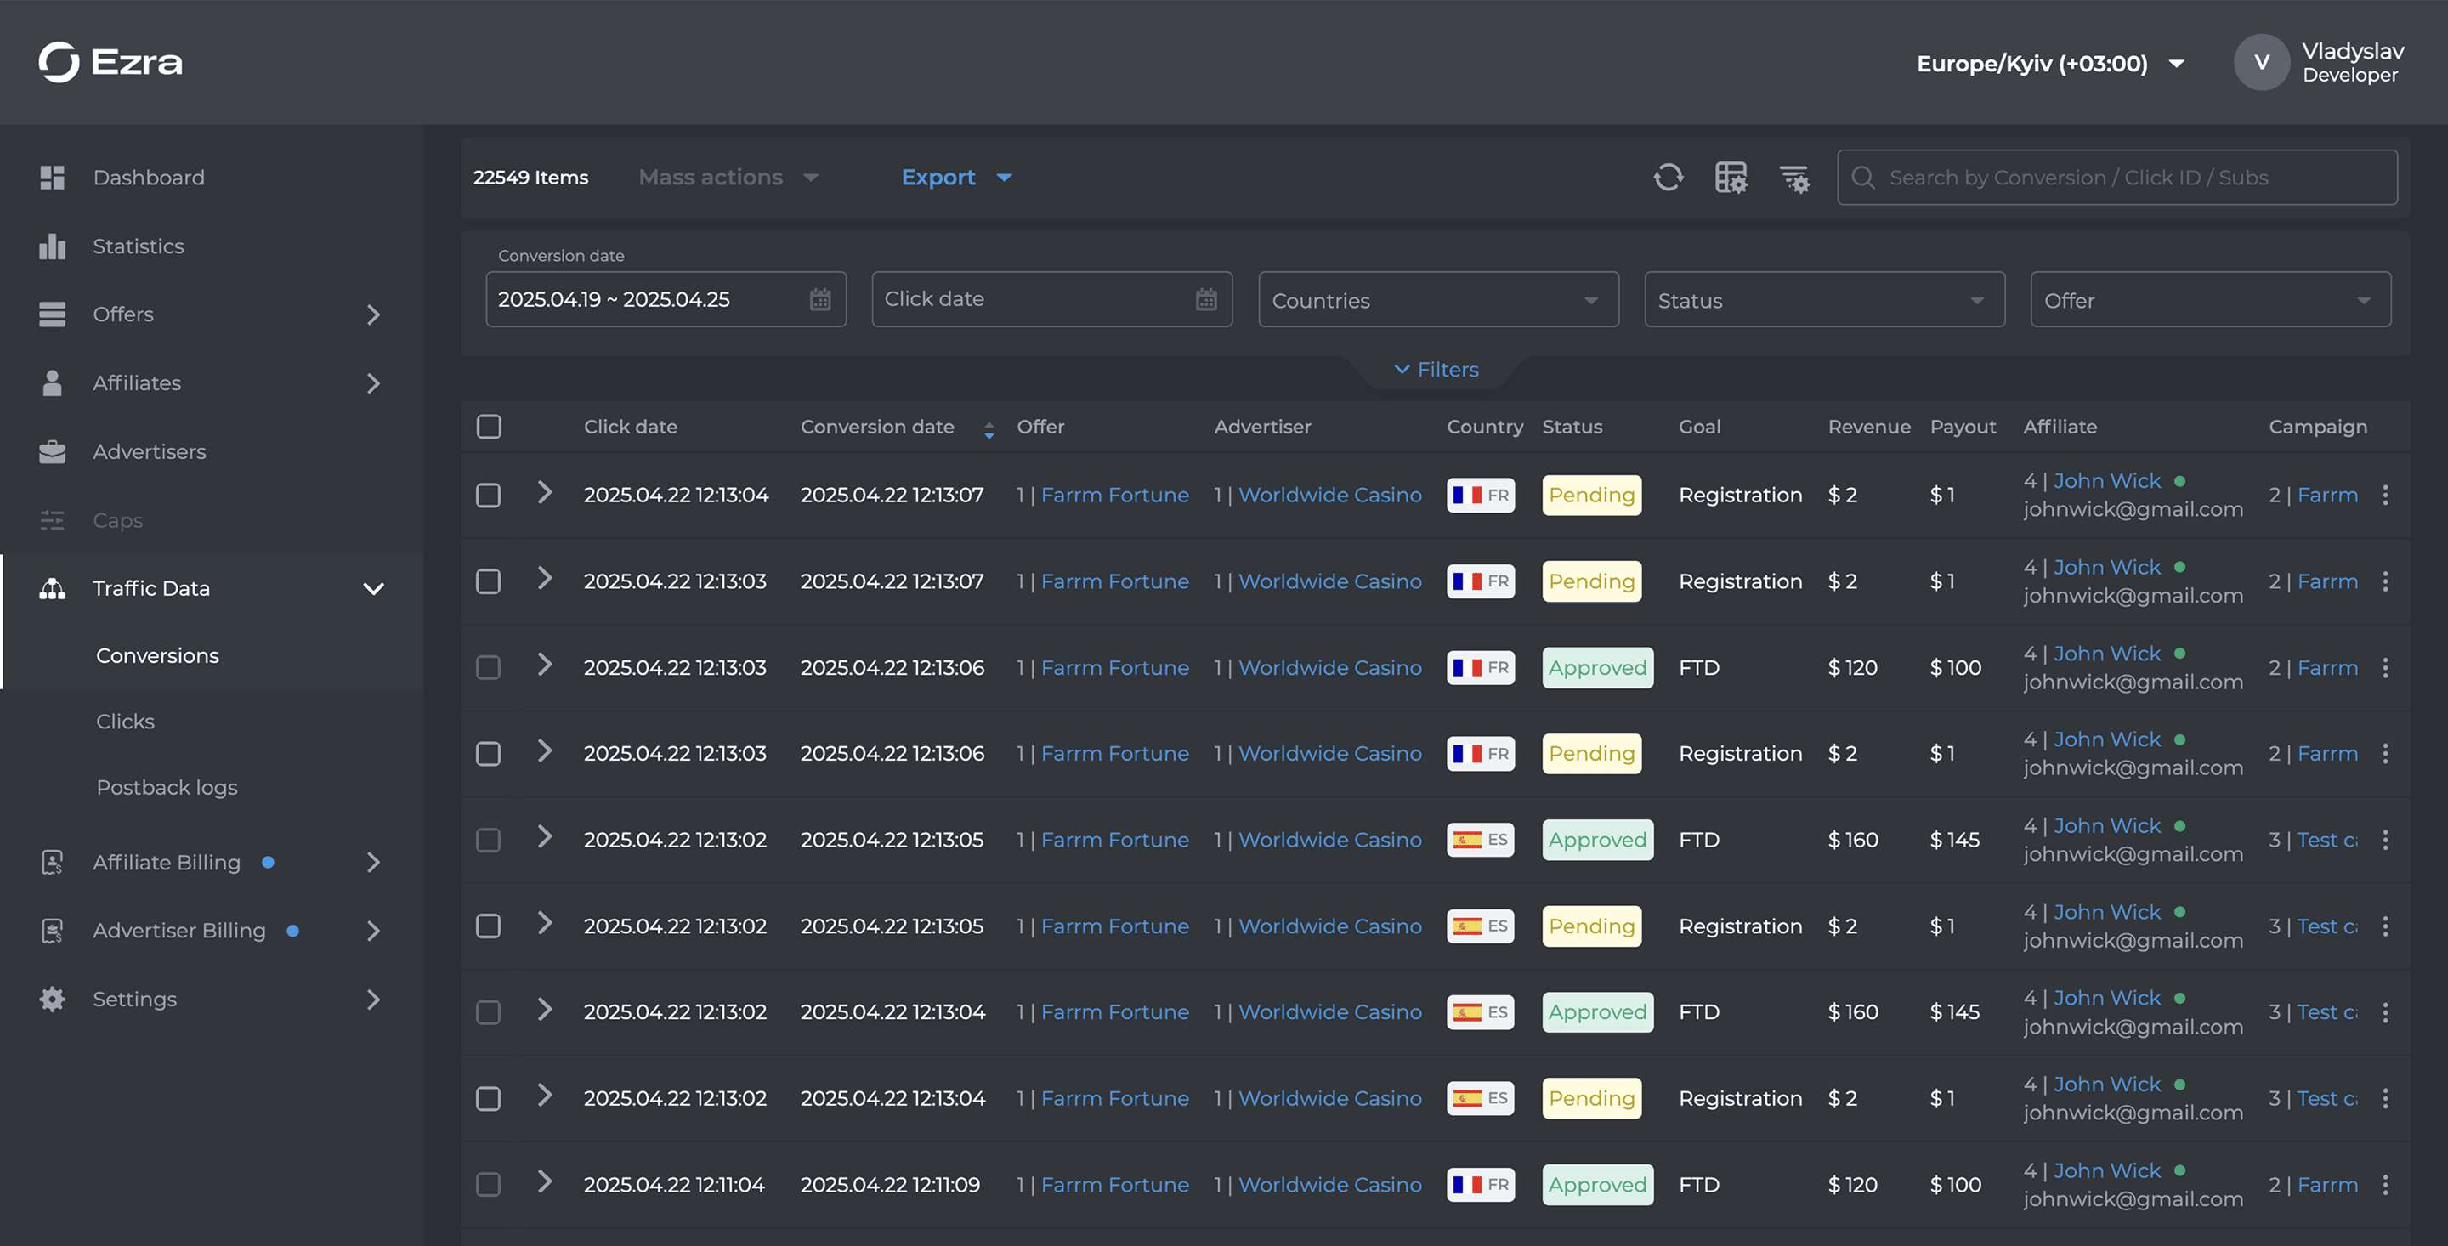Image resolution: width=2448 pixels, height=1246 pixels.
Task: Click Caps sliders icon
Action: click(x=52, y=520)
